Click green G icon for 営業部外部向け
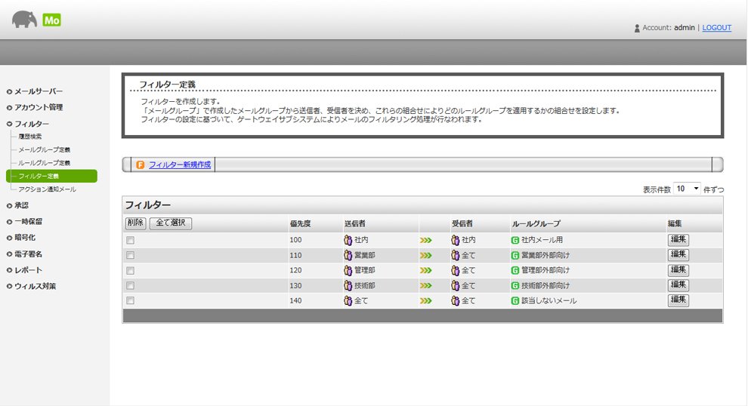This screenshot has height=406, width=748. (x=515, y=255)
